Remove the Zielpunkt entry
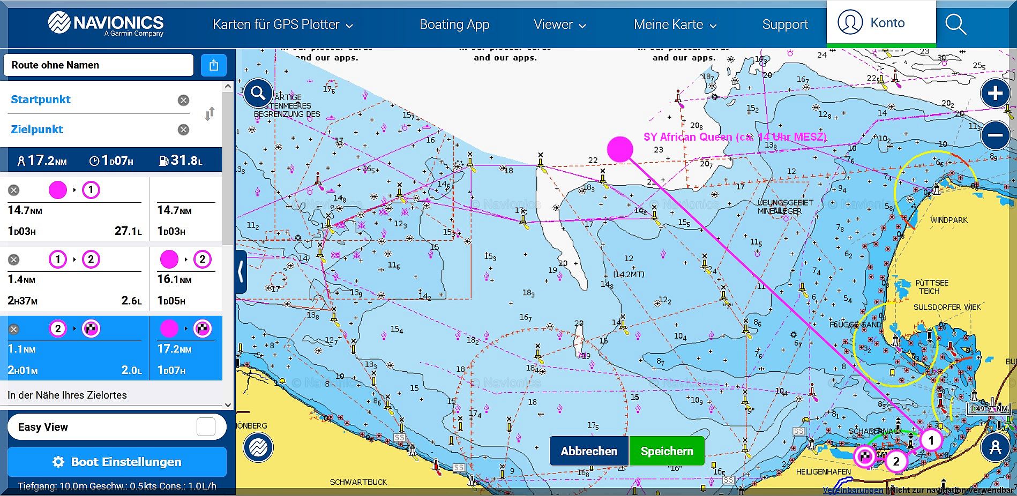The height and width of the screenshot is (496, 1017). coord(183,129)
